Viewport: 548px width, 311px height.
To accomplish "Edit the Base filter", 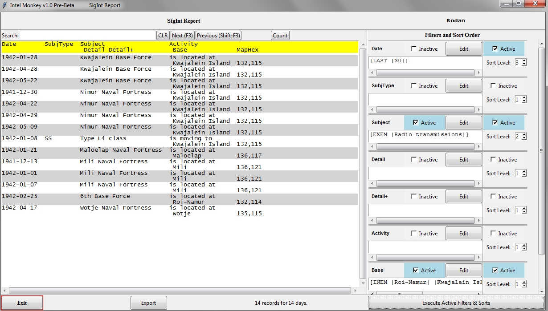I will pyautogui.click(x=464, y=271).
